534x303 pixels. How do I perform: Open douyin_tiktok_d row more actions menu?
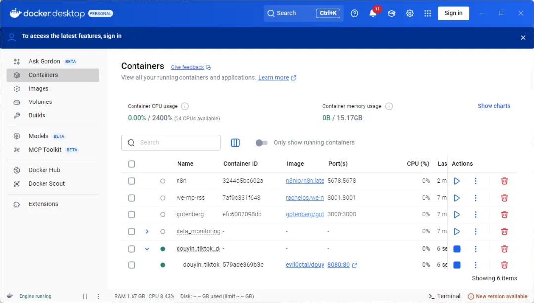[476, 249]
